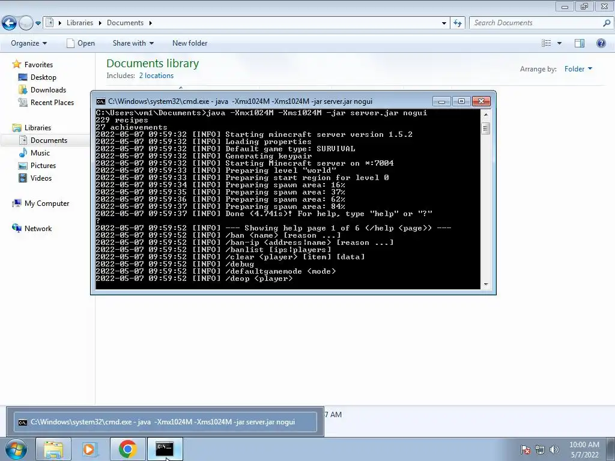This screenshot has height=461, width=615.
Task: Click the cmd taskbar button
Action: pos(165,449)
